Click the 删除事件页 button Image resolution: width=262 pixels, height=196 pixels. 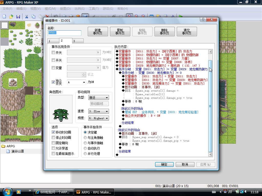(165, 31)
